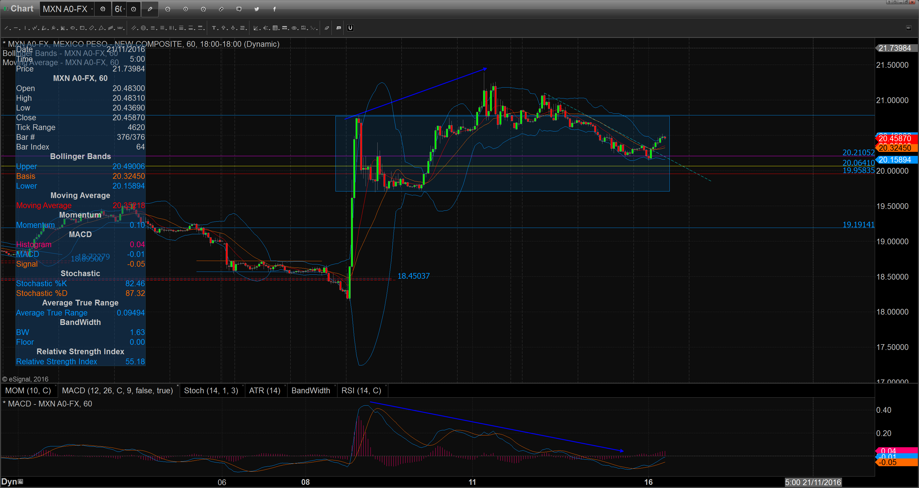Click the cursor price label 21.73984
The image size is (919, 488).
point(897,48)
